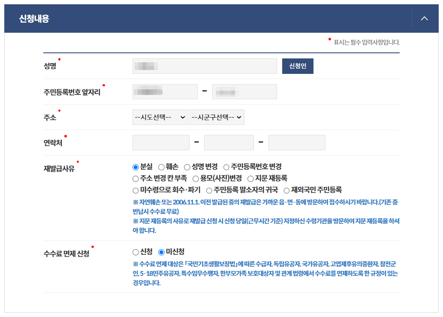Click the 주민등록번호 second input box

point(244,91)
